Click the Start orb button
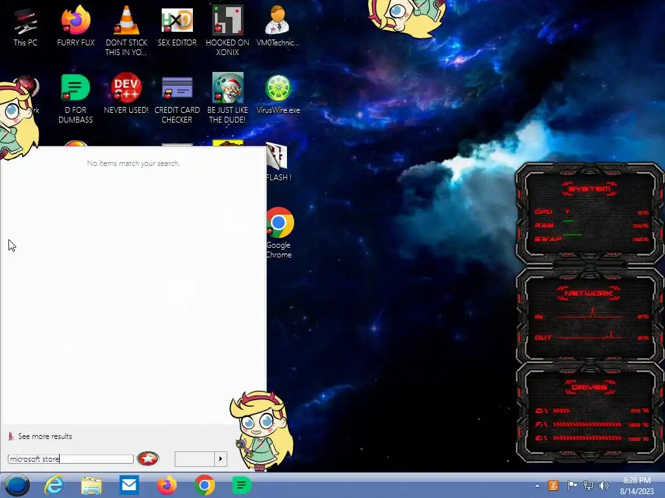The width and height of the screenshot is (665, 498). pos(18,485)
